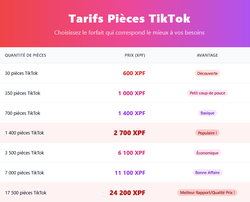
Task: Click the Avantage column header
Action: coord(207,55)
